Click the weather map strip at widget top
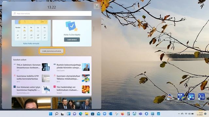The height and width of the screenshot is (117, 209). [31, 22]
